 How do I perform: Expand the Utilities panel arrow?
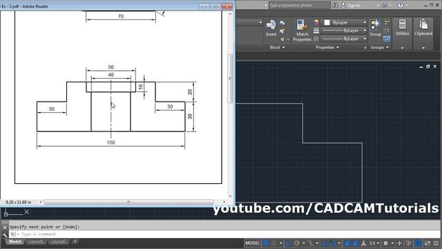[x=402, y=48]
